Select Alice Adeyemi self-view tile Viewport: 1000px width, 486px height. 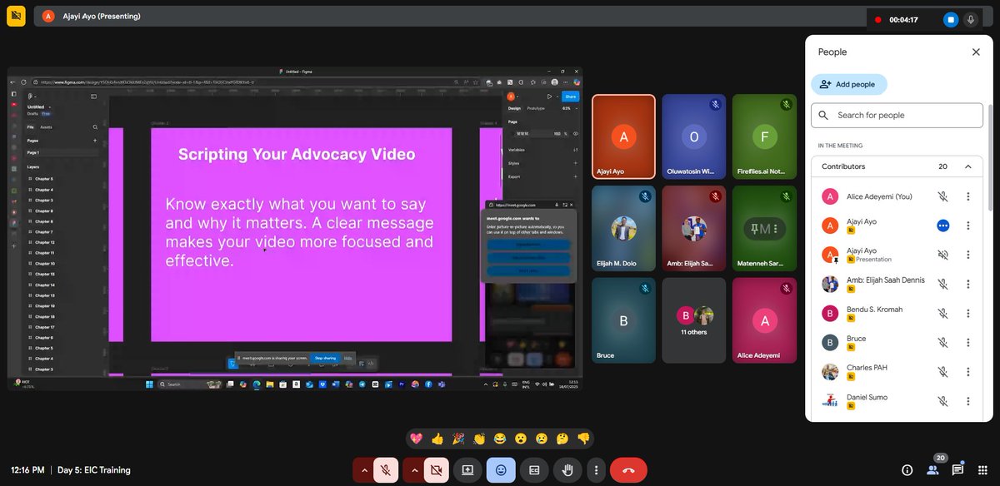click(x=764, y=320)
